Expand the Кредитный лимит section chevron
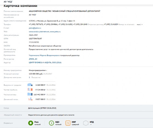The width and height of the screenshot is (153, 128). (x=21, y=115)
